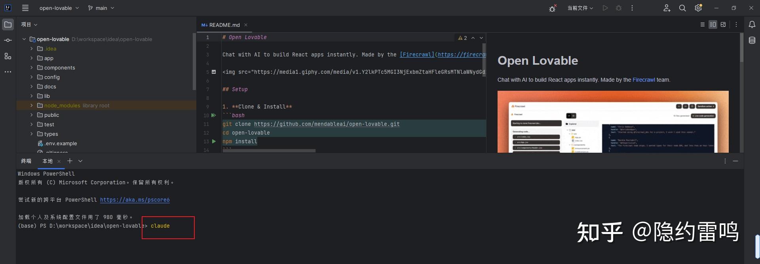Hide the terminal tool window
This screenshot has width=760, height=264.
point(735,161)
